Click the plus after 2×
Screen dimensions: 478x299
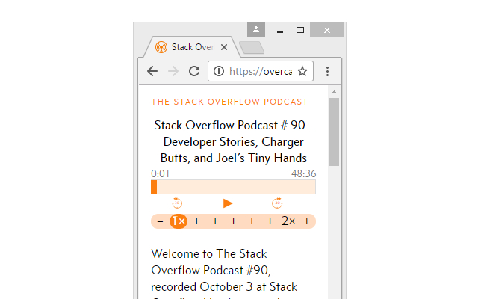tap(307, 221)
